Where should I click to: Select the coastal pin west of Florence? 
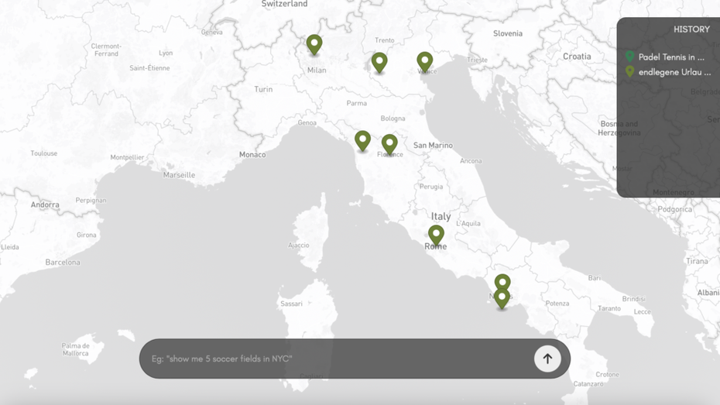point(362,140)
